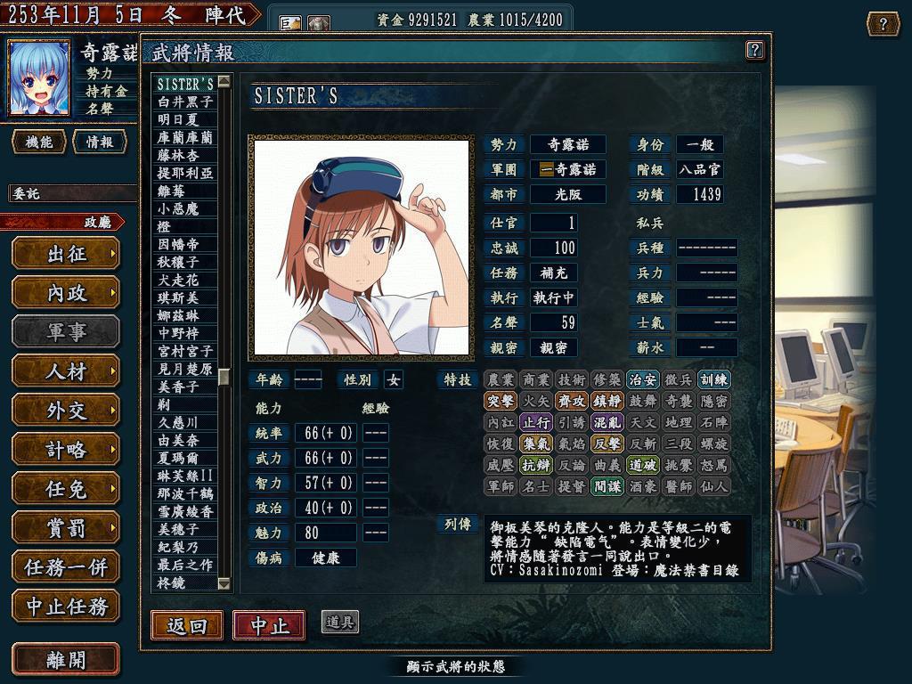This screenshot has width=912, height=684.
Task: Open the scroll document icon in top bar
Action: tap(290, 23)
